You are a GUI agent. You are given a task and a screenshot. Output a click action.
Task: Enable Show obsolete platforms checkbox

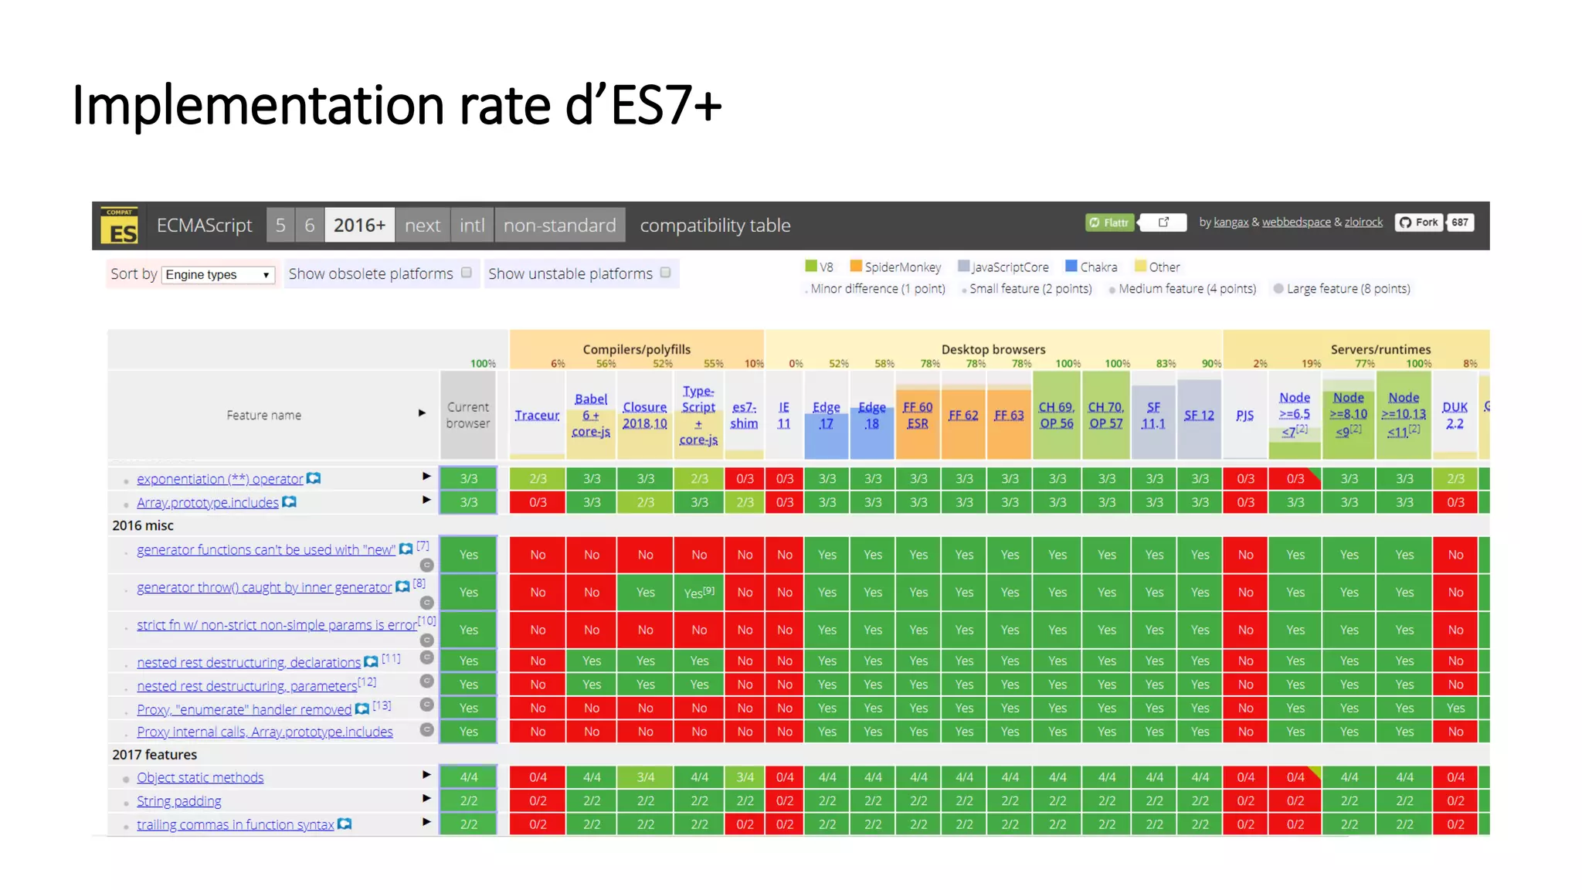coord(467,273)
